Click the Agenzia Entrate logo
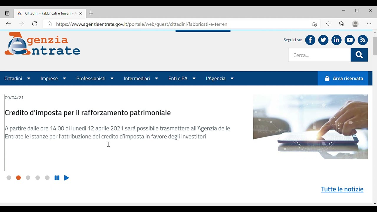The image size is (377, 212). pos(42,44)
